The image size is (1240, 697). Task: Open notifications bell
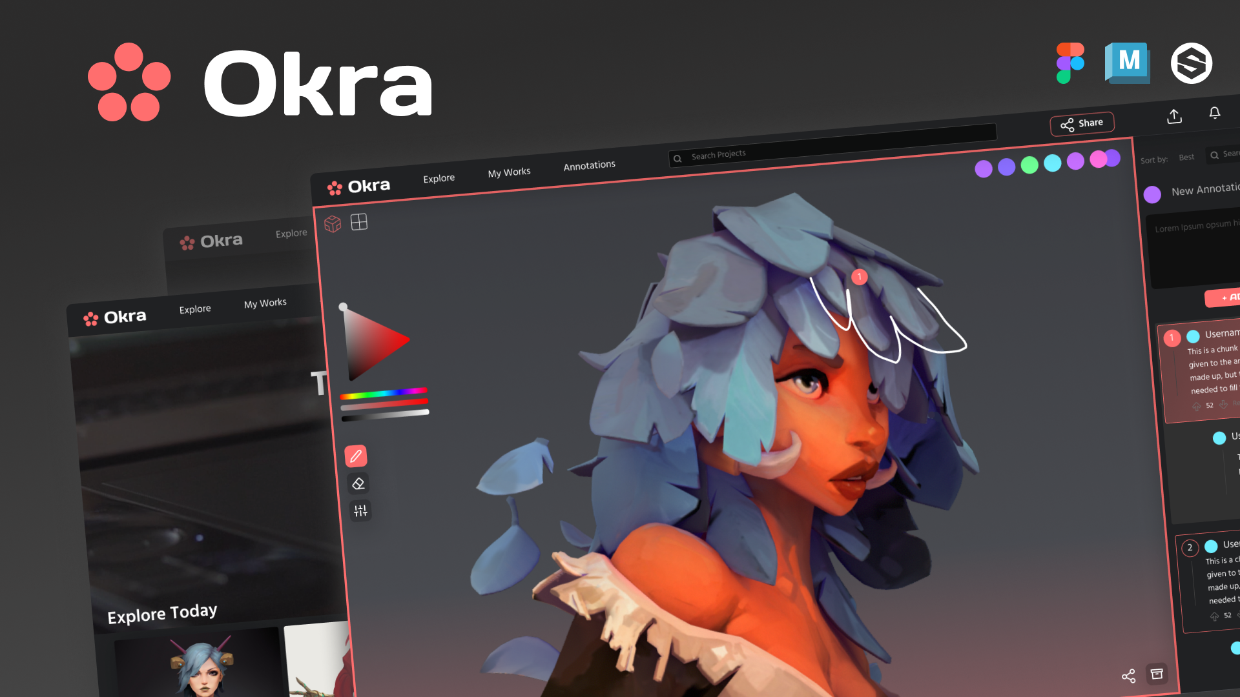point(1215,113)
